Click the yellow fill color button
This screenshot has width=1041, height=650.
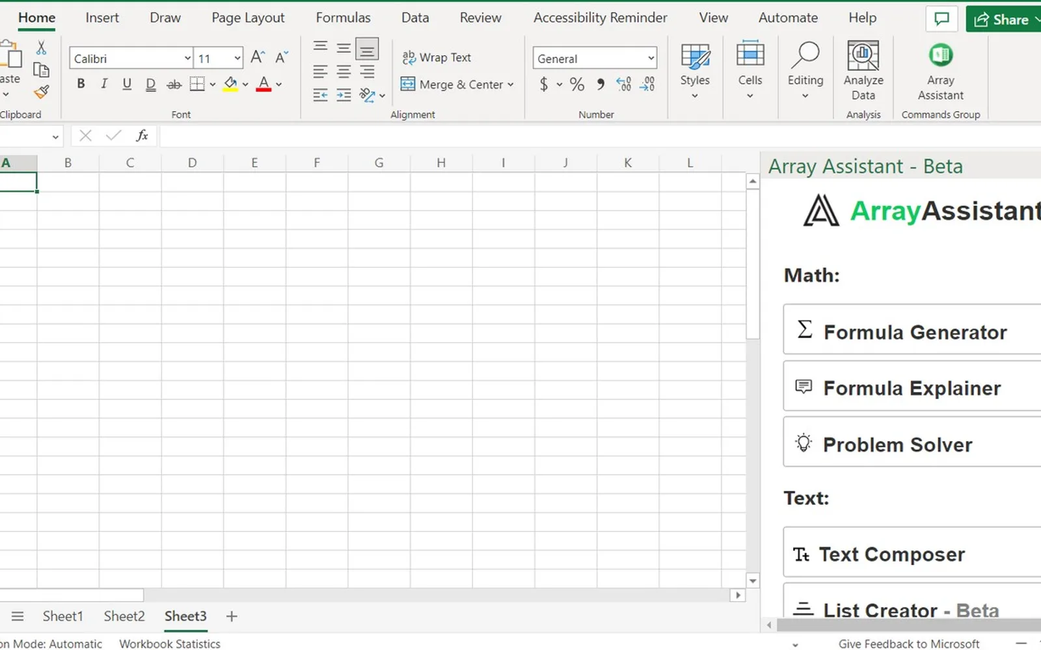click(230, 84)
